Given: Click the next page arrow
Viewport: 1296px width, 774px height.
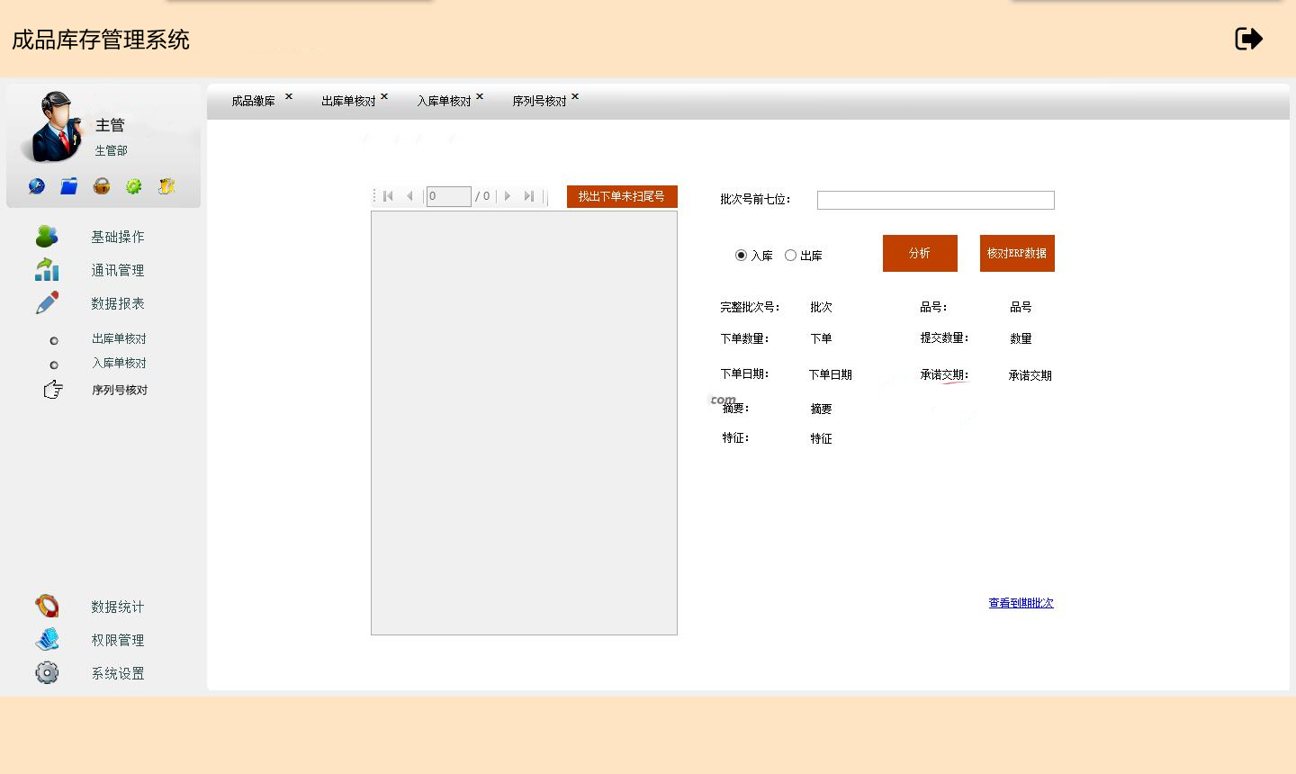Looking at the screenshot, I should [508, 196].
